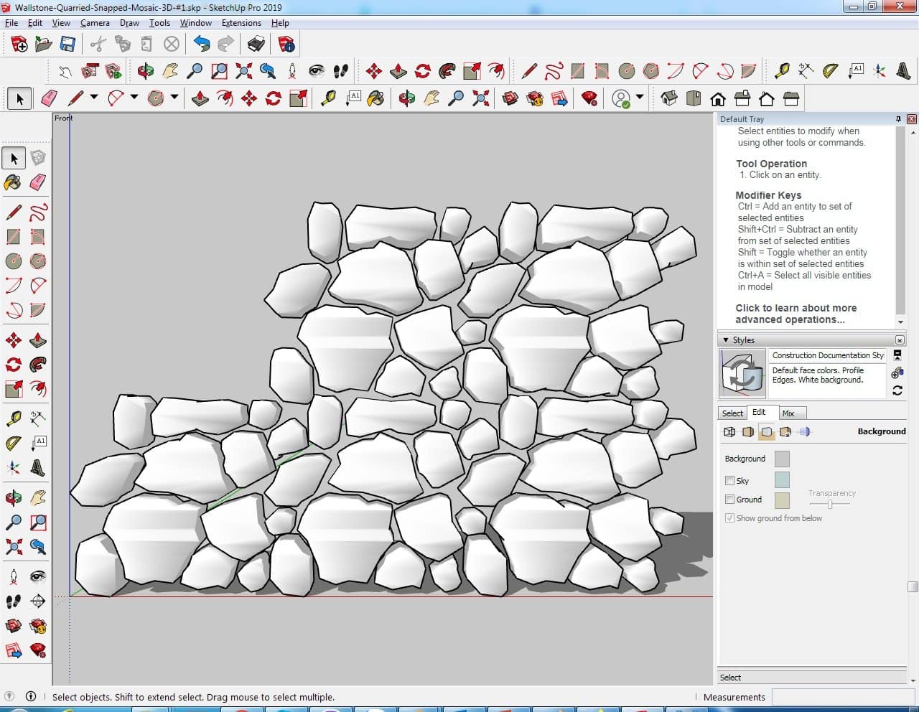Choose the Zoom Extents tool in left toolbar
This screenshot has height=712, width=919.
[13, 547]
